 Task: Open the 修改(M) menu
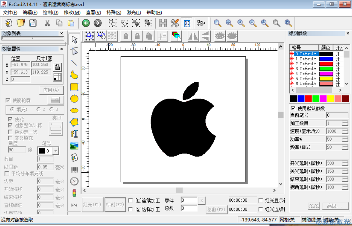click(72, 13)
